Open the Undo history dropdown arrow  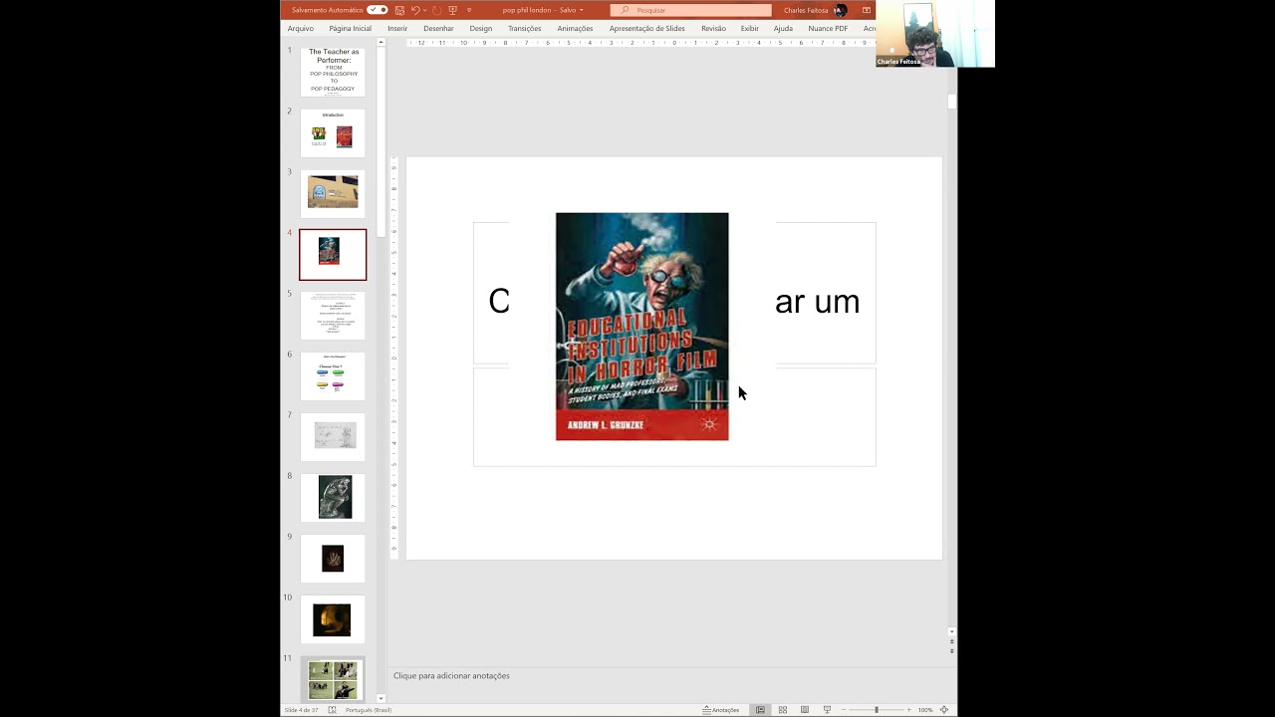pos(423,10)
